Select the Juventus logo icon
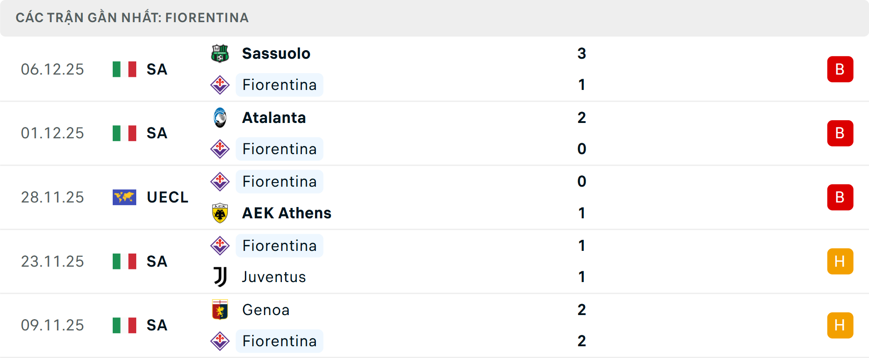Viewport: 869px width, 358px height. point(220,277)
